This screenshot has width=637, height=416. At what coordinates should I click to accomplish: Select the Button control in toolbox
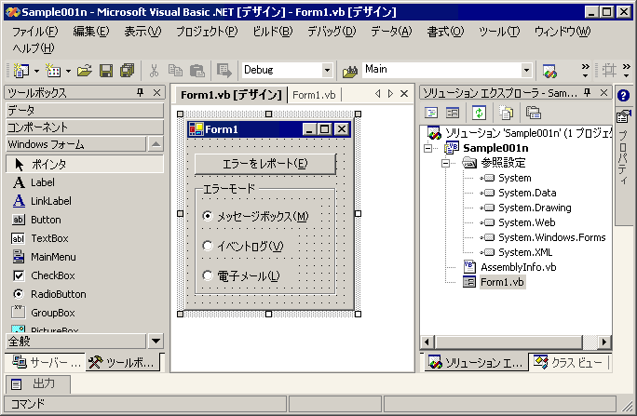click(x=85, y=220)
